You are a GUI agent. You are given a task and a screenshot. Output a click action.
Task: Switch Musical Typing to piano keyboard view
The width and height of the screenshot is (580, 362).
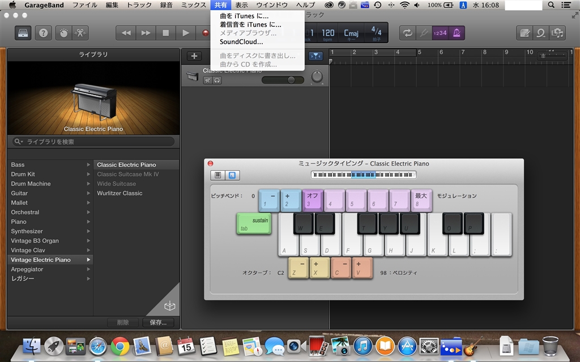(217, 175)
